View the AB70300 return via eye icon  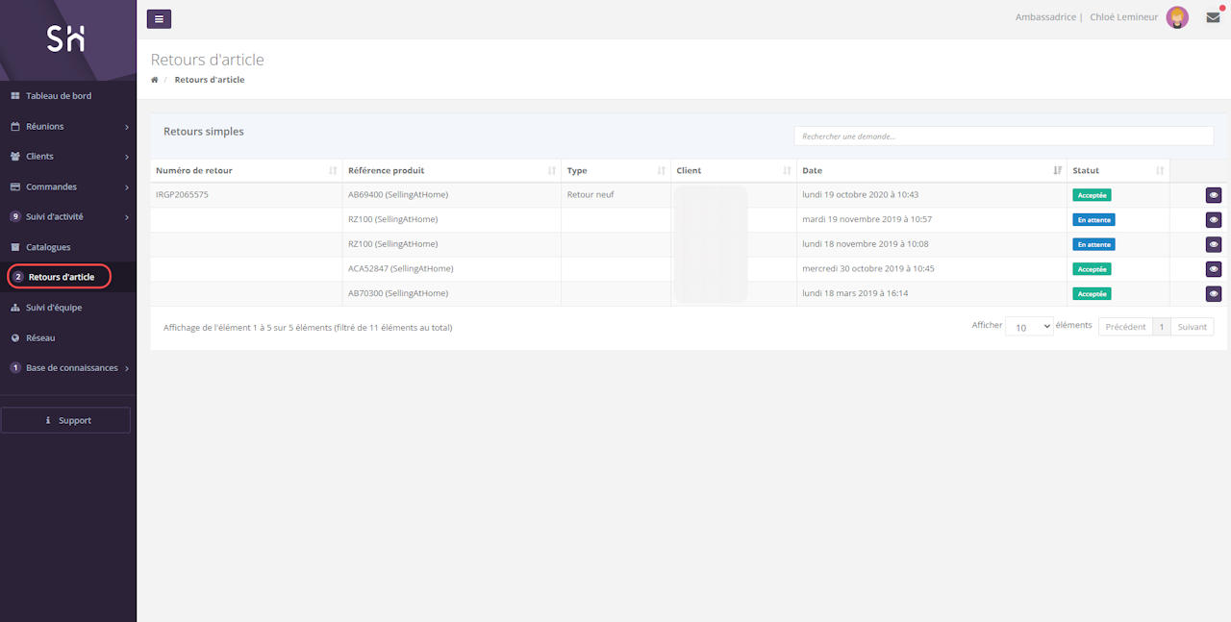point(1214,294)
